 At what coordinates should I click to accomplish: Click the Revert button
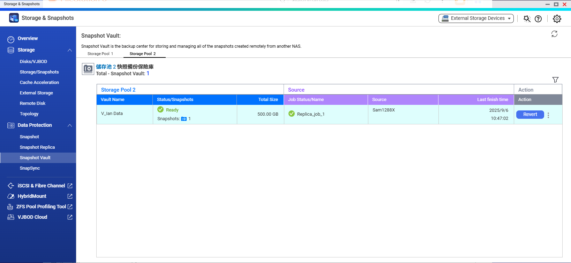(x=530, y=114)
